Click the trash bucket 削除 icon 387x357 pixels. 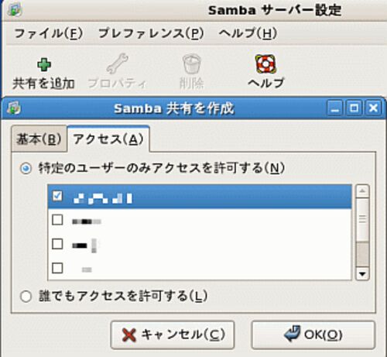[192, 64]
